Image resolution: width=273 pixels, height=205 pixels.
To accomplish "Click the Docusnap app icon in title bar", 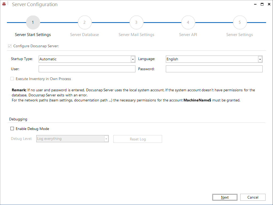I will pyautogui.click(x=4, y=4).
